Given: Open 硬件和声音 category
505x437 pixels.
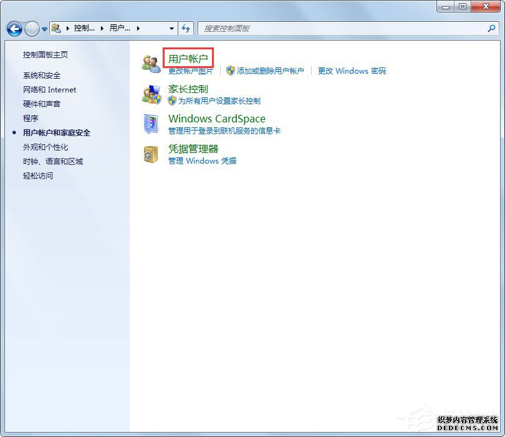Looking at the screenshot, I should coord(42,104).
